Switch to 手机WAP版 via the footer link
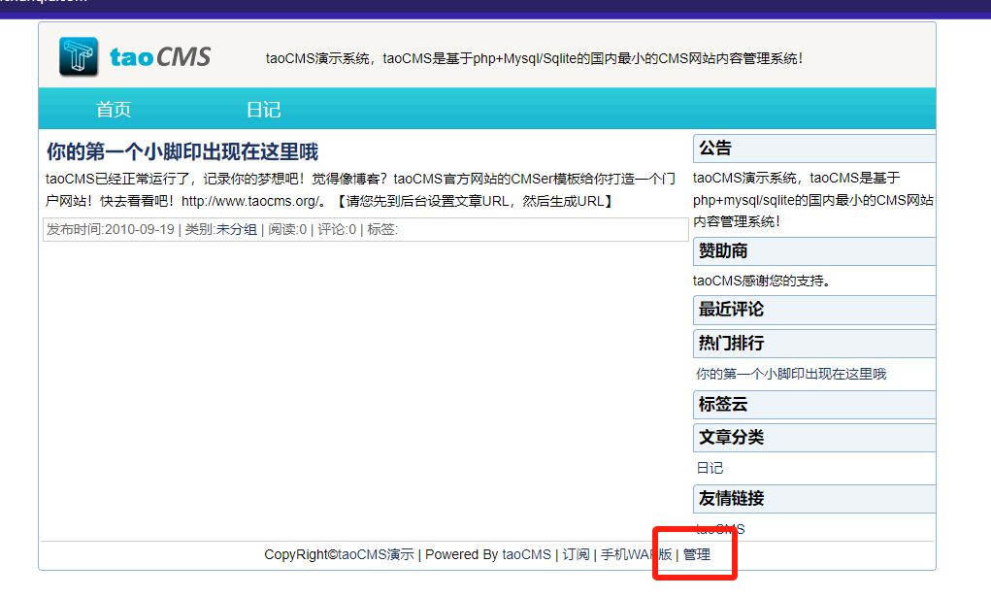Image resolution: width=991 pixels, height=597 pixels. (x=636, y=555)
